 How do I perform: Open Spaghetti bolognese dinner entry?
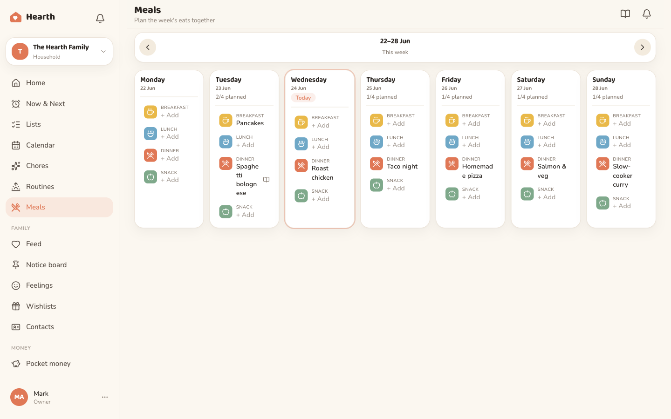pyautogui.click(x=247, y=180)
